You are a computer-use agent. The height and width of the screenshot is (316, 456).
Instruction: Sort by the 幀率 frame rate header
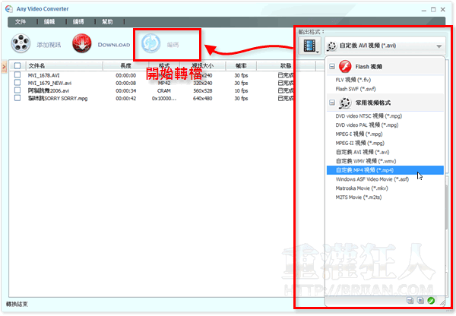[241, 66]
